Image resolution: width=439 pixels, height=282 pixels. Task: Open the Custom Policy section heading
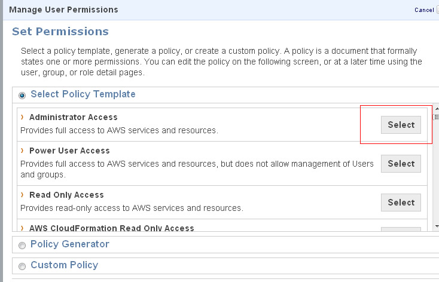[64, 265]
